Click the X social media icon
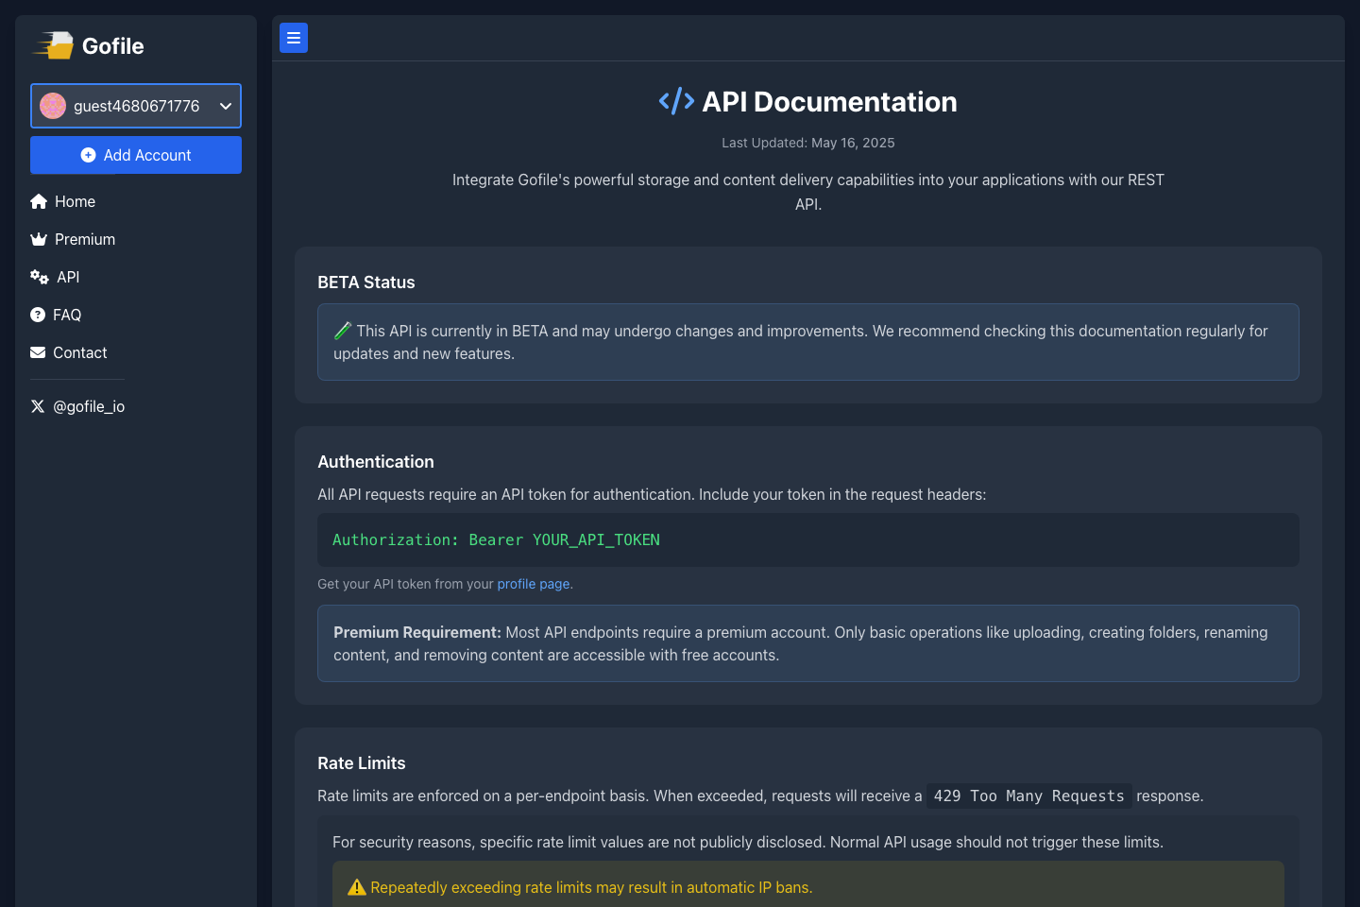This screenshot has height=907, width=1360. [37, 406]
